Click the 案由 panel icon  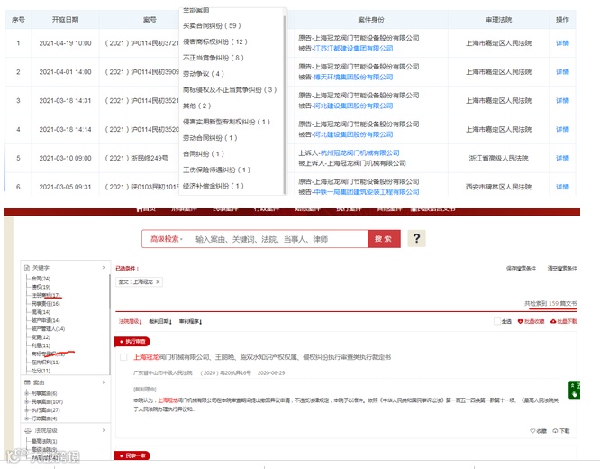click(x=27, y=382)
